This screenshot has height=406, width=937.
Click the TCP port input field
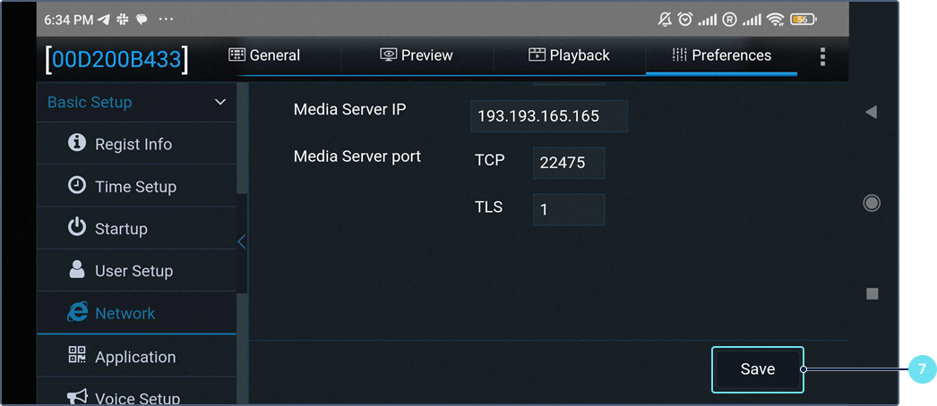point(569,163)
